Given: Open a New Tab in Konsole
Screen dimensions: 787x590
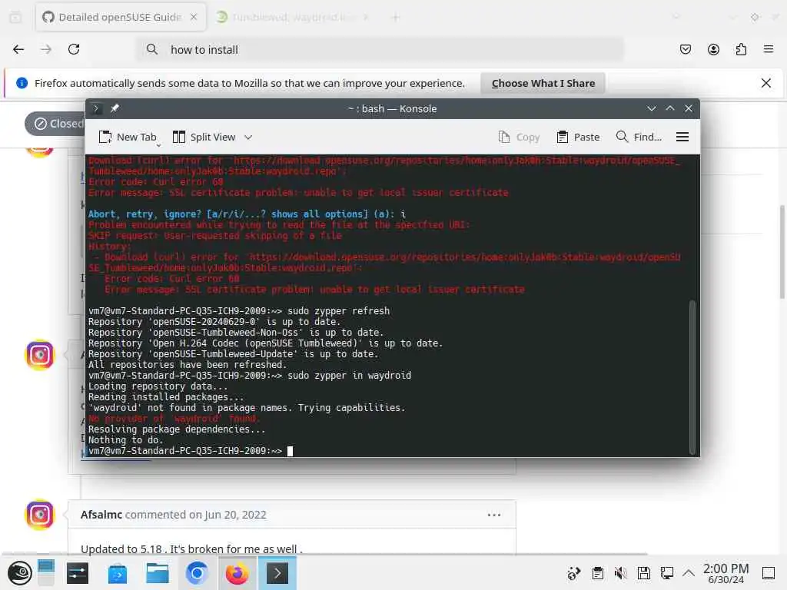Looking at the screenshot, I should (128, 137).
